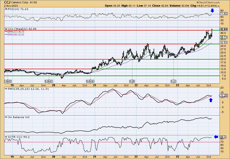This screenshot has height=159, width=230.
Task: Click the green EMA(17) legend swatch
Action: 6,32
